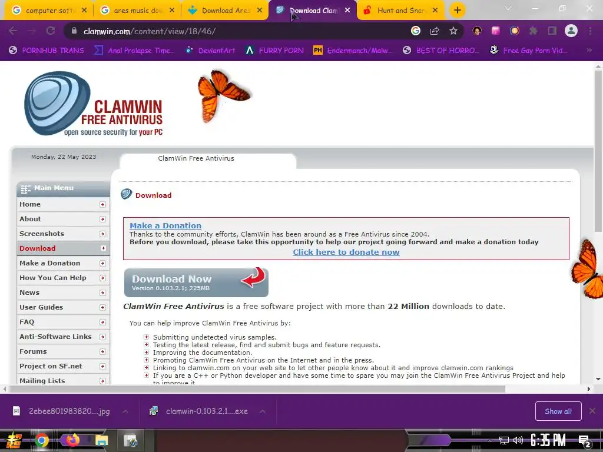Click the avatar face extension icon
603x452 pixels.
[477, 31]
